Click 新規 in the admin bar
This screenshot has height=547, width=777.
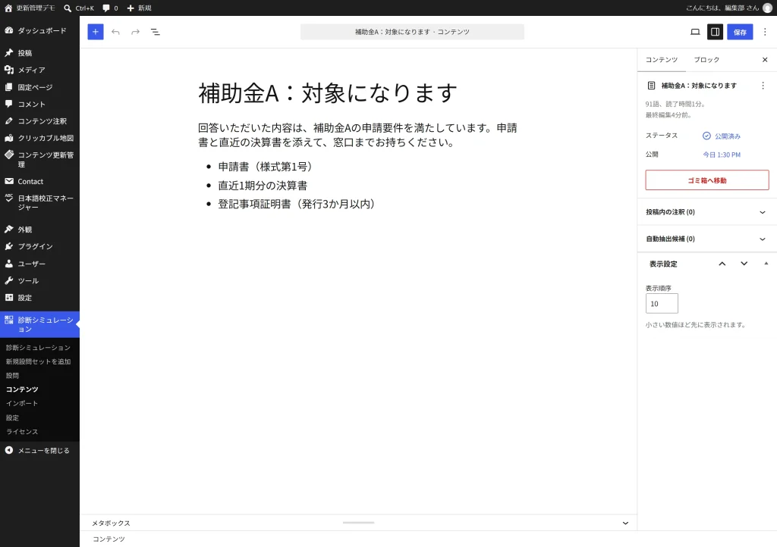[140, 8]
